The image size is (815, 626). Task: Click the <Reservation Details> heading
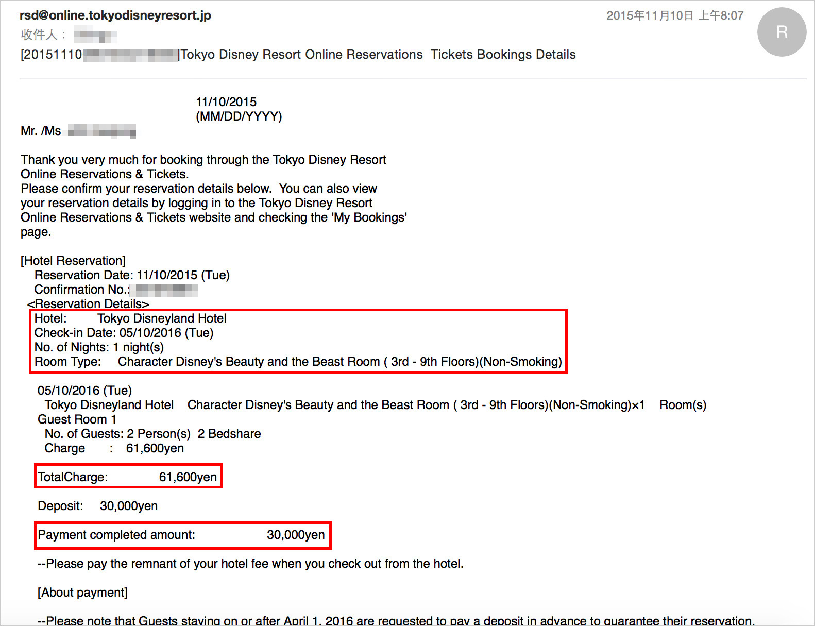click(x=88, y=304)
